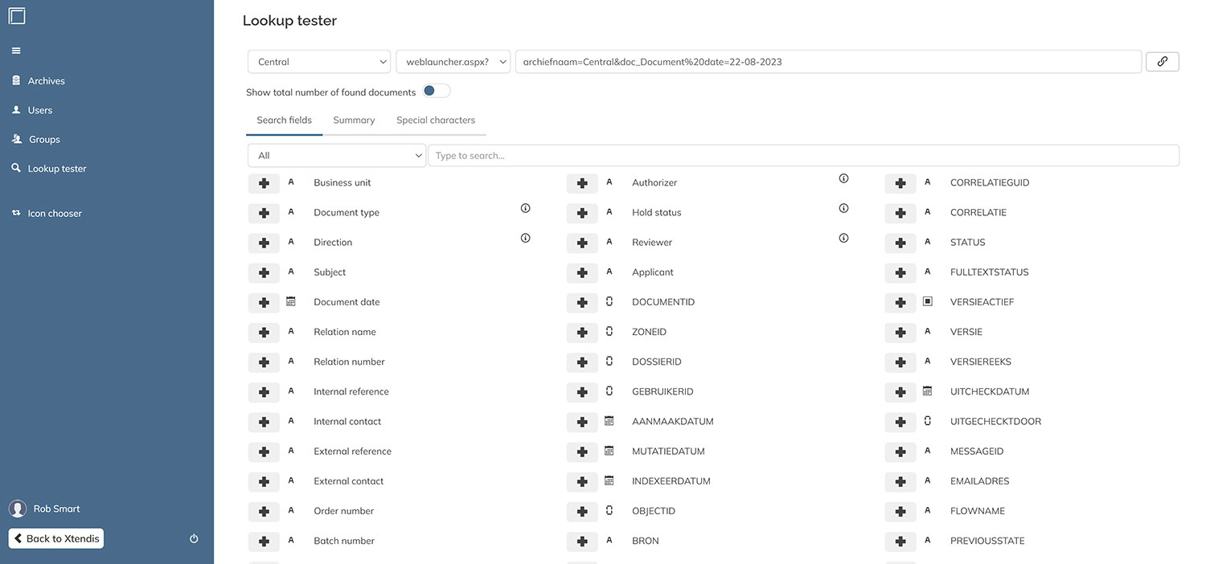
Task: Add the FLOWNAME field
Action: (900, 512)
